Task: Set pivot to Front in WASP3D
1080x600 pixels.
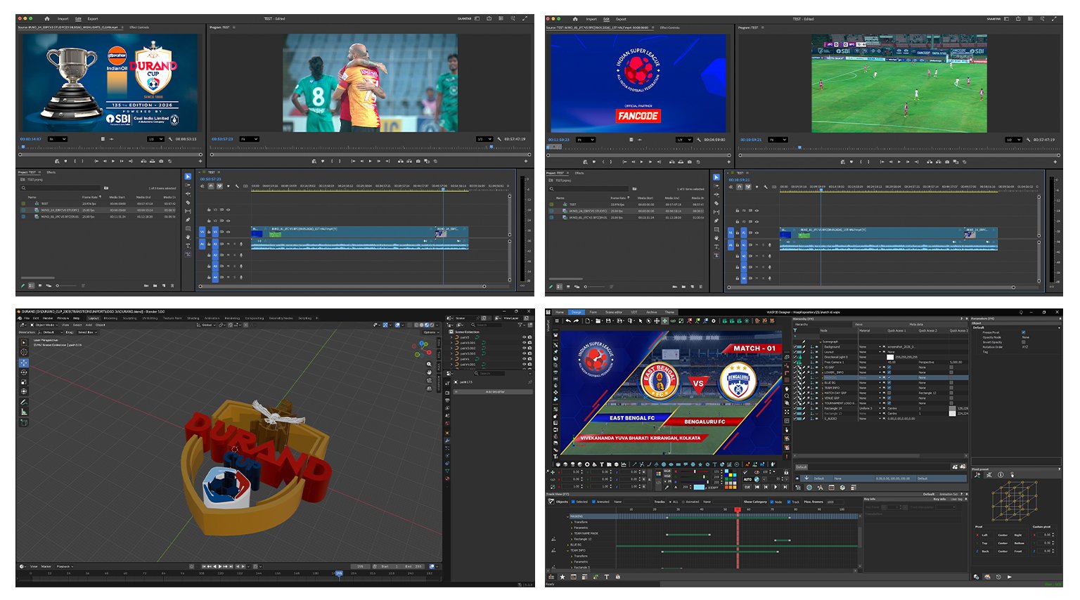Action: click(1018, 551)
